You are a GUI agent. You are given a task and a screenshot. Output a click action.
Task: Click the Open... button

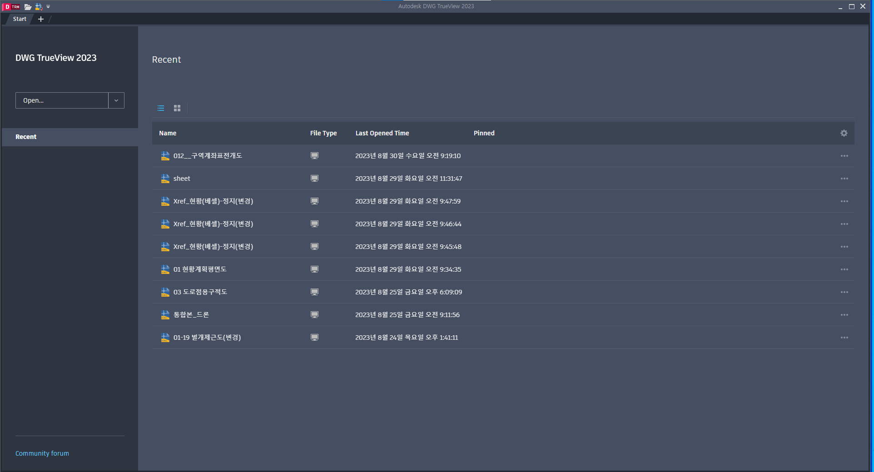click(62, 100)
